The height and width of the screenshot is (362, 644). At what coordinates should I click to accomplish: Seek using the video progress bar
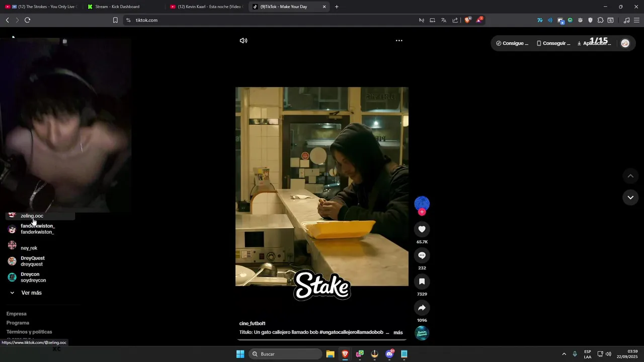tap(322, 339)
